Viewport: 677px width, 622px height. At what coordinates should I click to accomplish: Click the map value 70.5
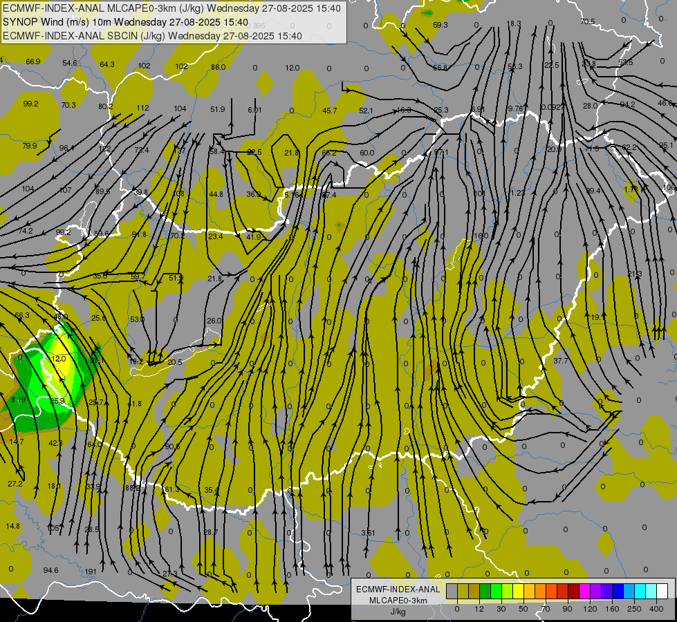[588, 21]
